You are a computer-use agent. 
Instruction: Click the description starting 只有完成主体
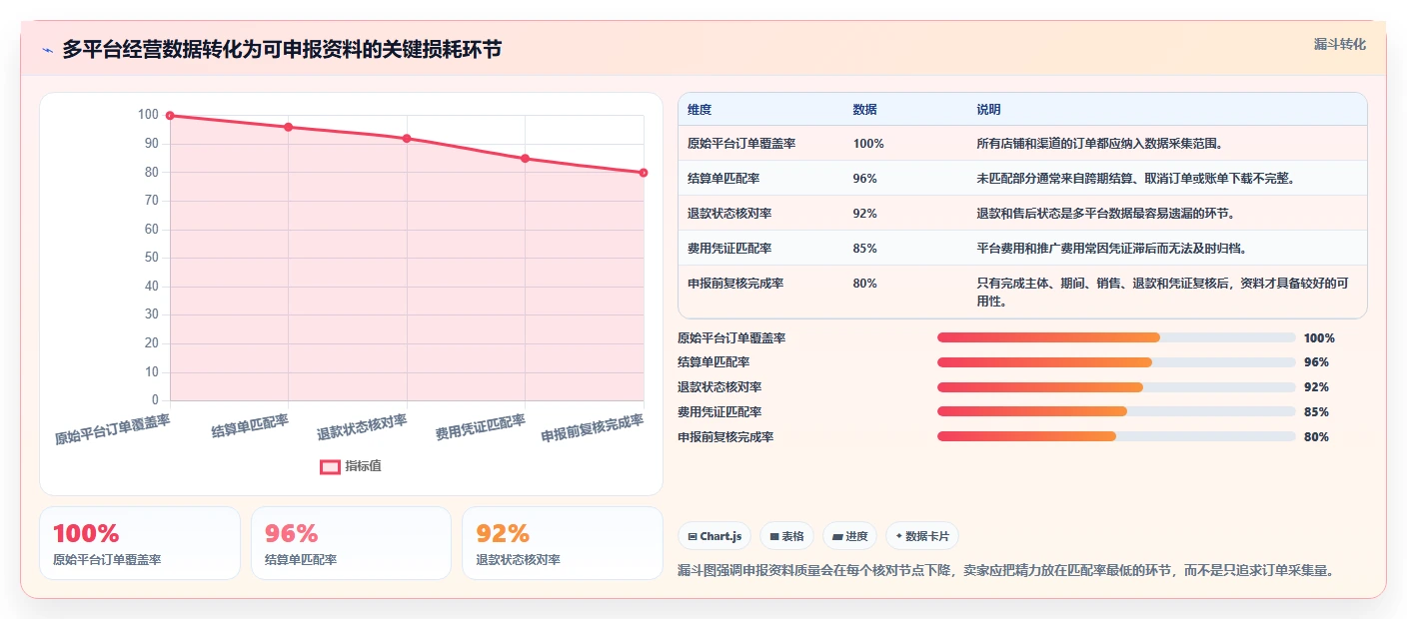click(x=1163, y=292)
